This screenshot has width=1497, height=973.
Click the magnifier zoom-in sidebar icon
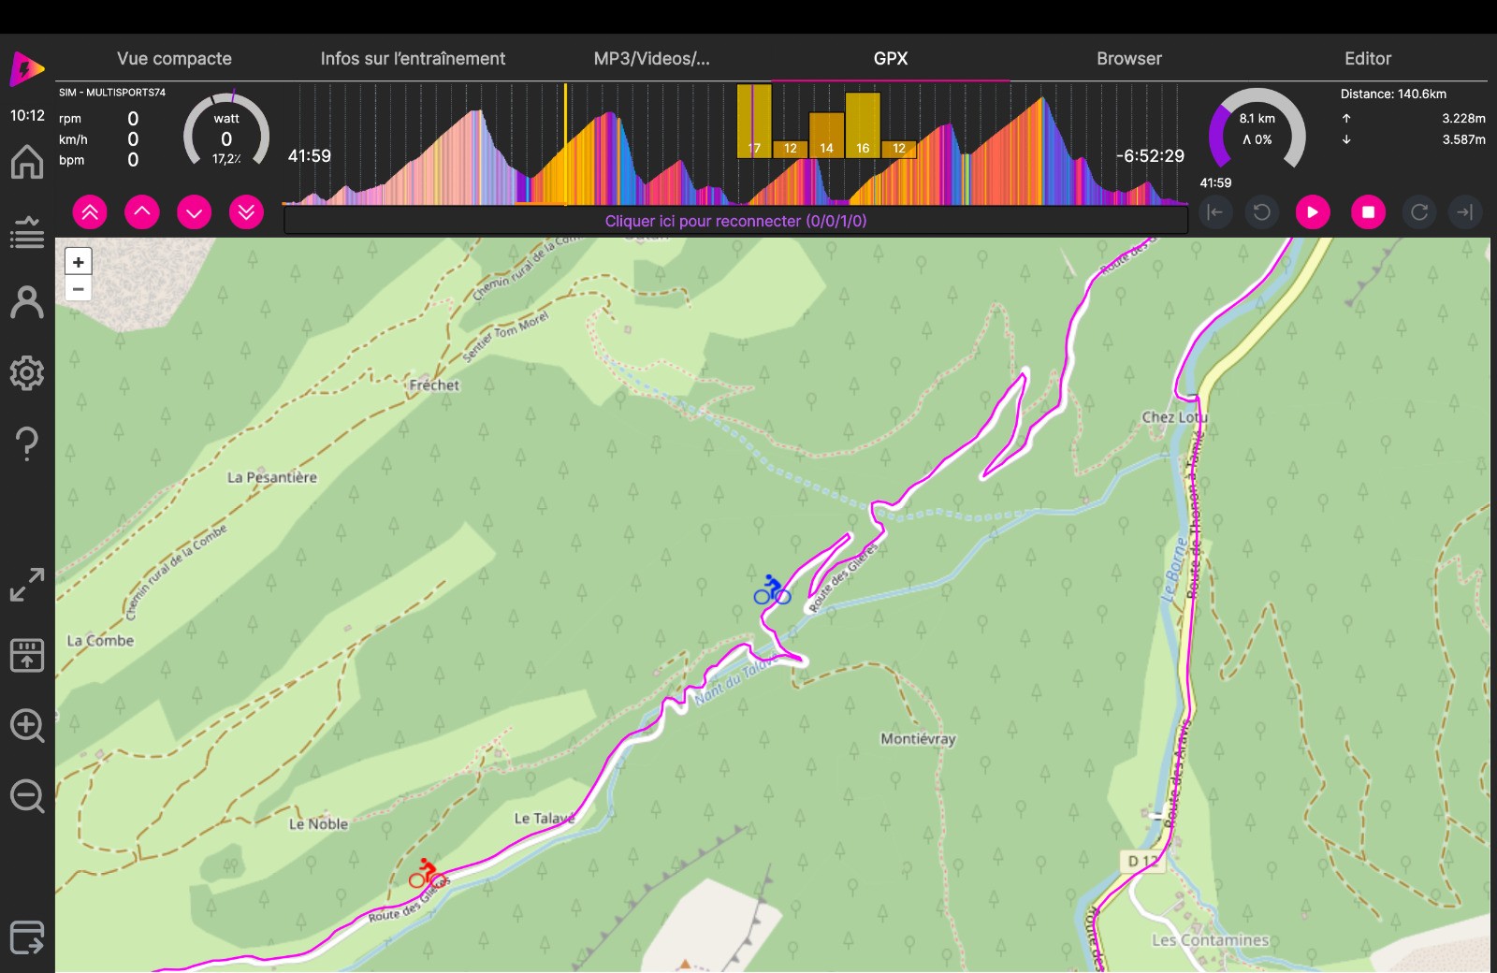(27, 726)
